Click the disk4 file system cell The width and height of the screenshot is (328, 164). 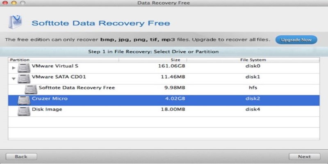tap(253, 109)
